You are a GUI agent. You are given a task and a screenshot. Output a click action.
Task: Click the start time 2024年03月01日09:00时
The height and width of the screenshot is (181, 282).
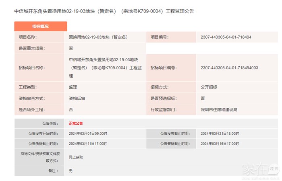[x=87, y=134]
